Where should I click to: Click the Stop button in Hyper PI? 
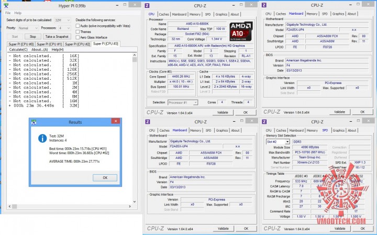point(32,37)
